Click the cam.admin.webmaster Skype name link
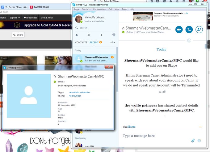Screen dimensions: 210x152 pos(79,92)
